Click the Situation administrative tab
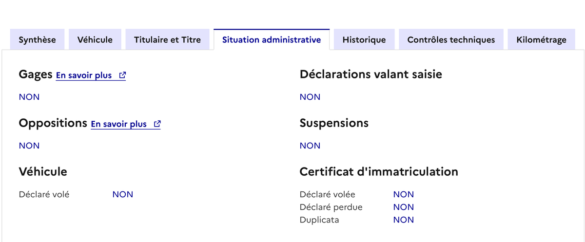Viewport: 585px width, 242px height. tap(272, 40)
